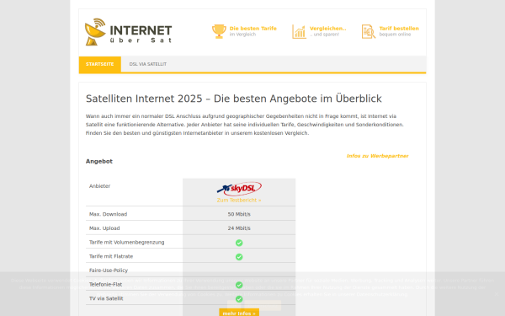The height and width of the screenshot is (316, 505).
Task: Click the Max. Download row label
Action: tap(109, 214)
